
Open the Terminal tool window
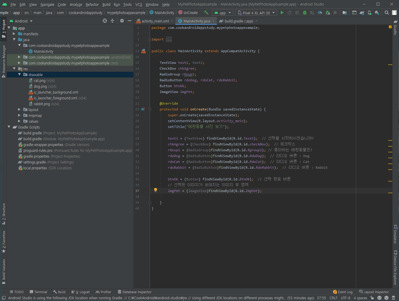pos(38,292)
